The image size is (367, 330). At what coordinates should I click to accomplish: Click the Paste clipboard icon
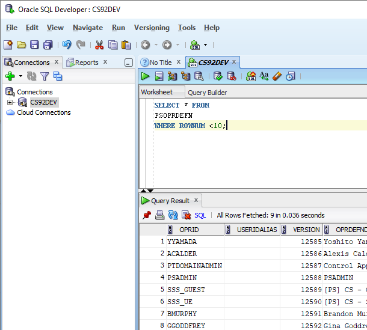click(x=126, y=44)
